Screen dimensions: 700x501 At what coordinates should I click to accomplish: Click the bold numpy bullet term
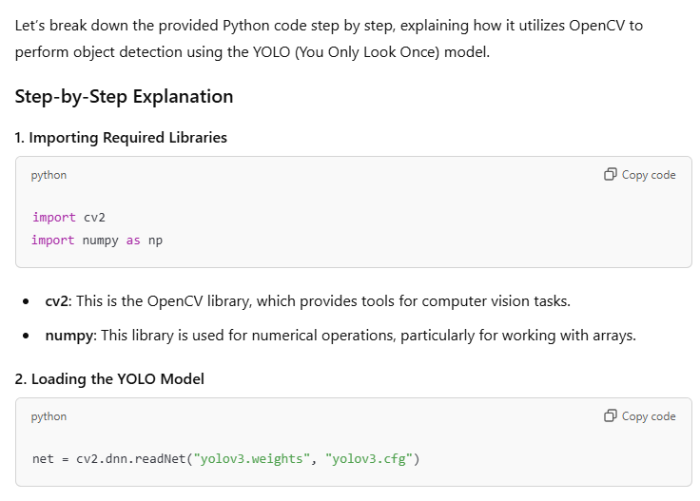point(69,336)
